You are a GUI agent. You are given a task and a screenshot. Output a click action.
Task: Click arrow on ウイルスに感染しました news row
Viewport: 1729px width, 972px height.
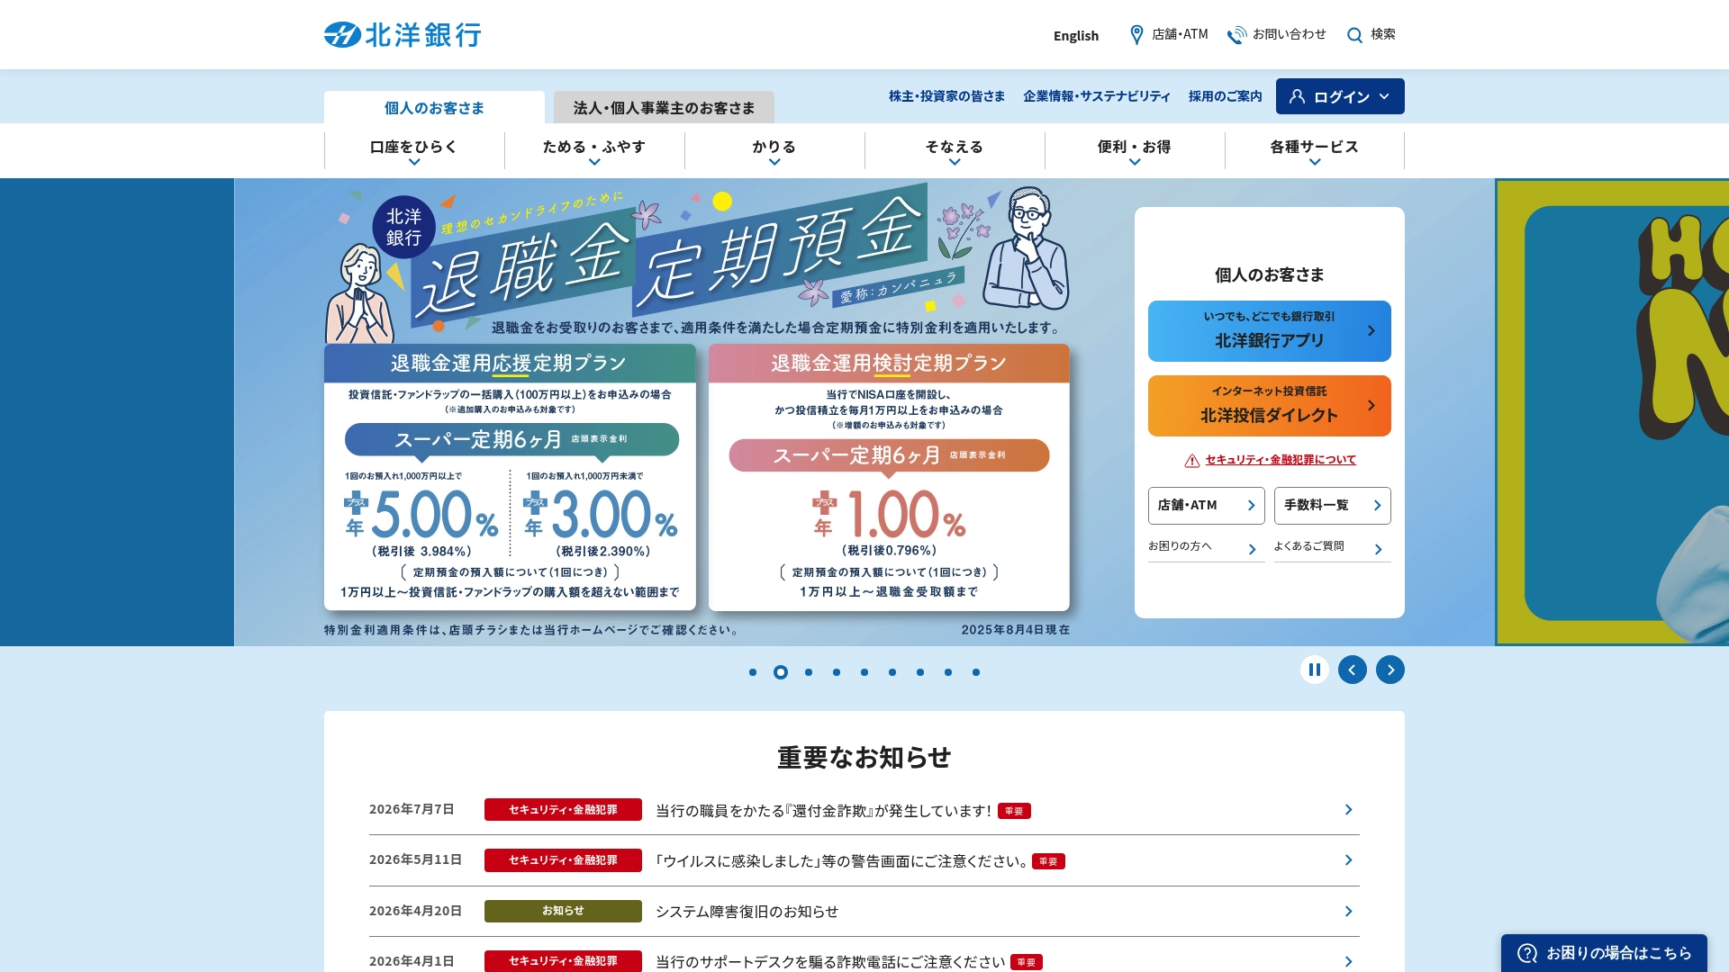click(x=1348, y=860)
